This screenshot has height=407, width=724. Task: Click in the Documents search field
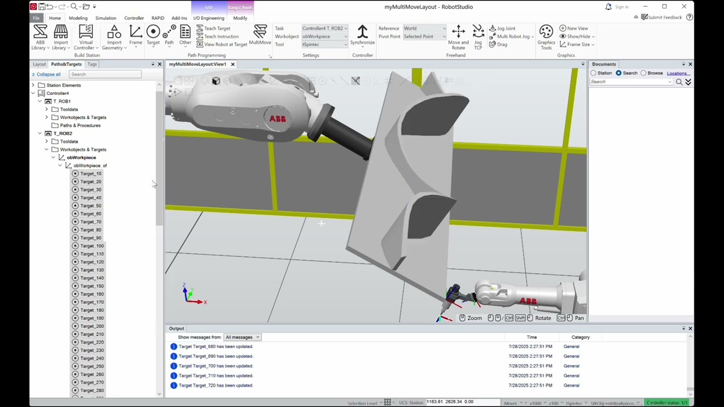631,82
